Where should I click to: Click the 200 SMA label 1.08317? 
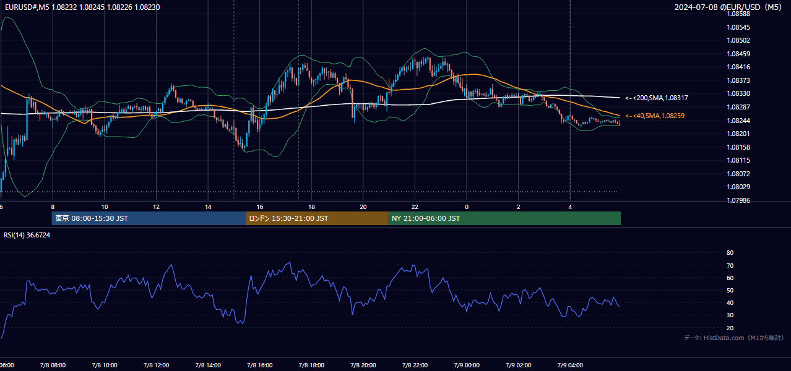pyautogui.click(x=657, y=98)
